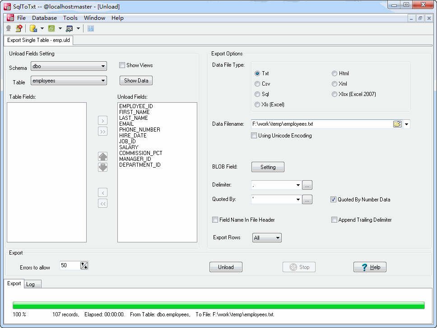
Task: Open the Help menu
Action: (x=117, y=18)
